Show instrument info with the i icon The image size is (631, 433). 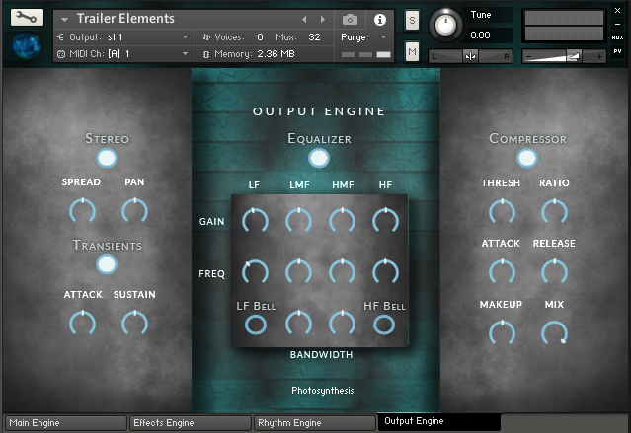(x=380, y=20)
